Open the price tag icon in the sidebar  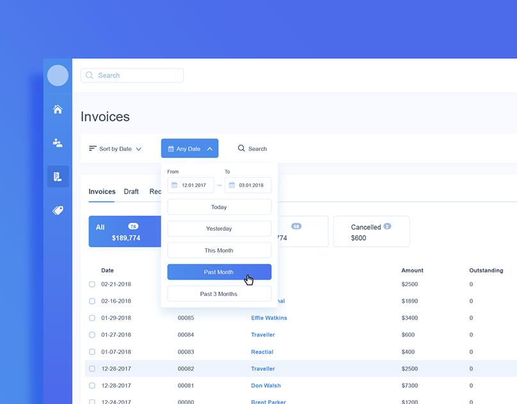58,210
